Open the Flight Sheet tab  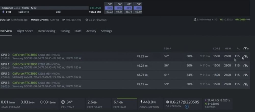[x=25, y=31]
